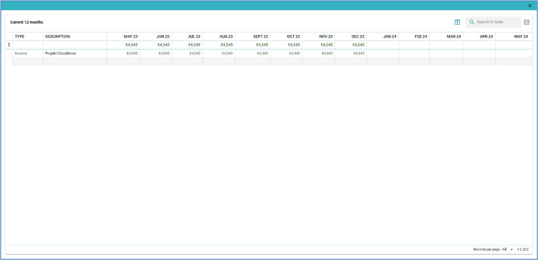Open the column configuration icon
538x260 pixels.
click(527, 22)
